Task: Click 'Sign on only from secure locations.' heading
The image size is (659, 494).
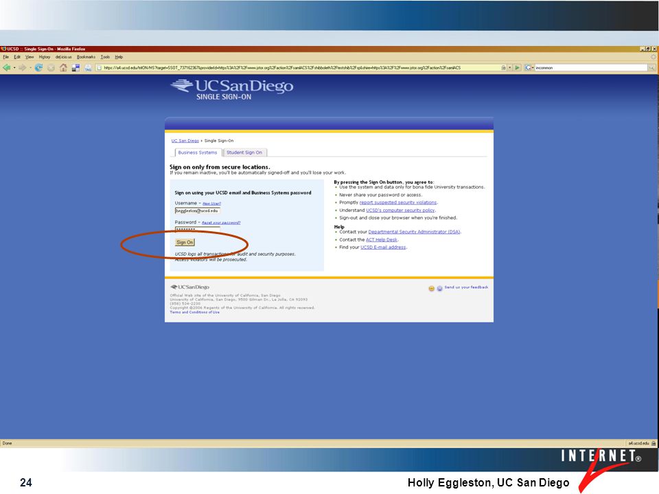Action: click(220, 167)
